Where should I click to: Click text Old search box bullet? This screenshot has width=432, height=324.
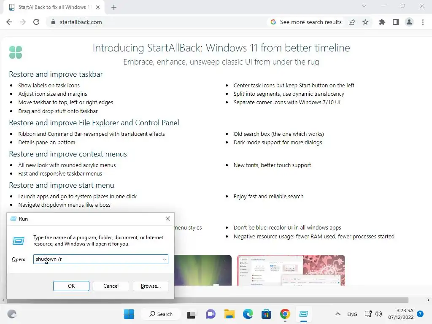tap(279, 134)
